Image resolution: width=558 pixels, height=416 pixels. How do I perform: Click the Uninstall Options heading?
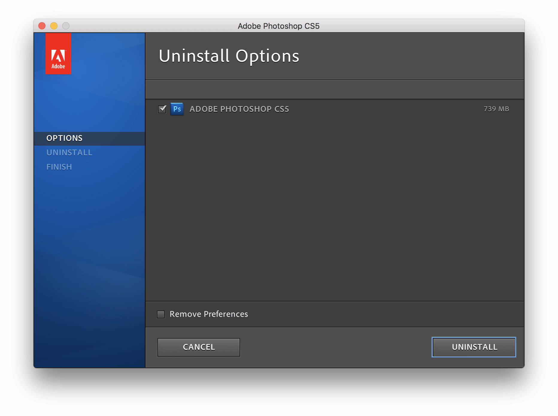pos(229,56)
